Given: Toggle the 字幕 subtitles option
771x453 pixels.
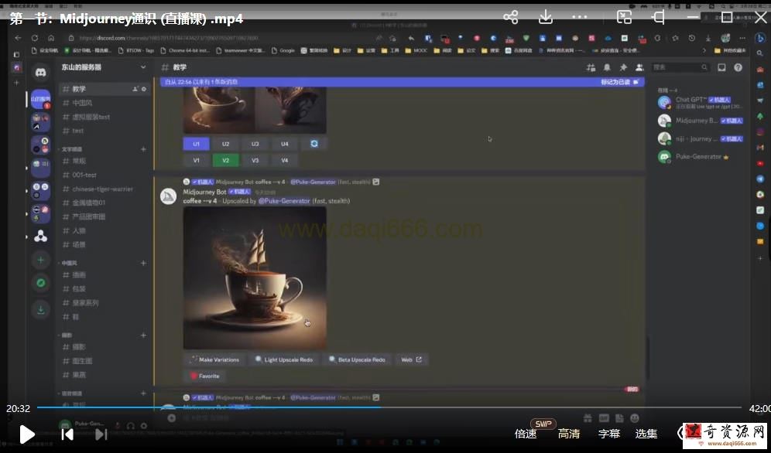Looking at the screenshot, I should click(x=609, y=434).
